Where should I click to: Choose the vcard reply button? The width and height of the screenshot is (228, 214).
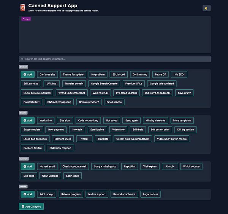point(84,139)
